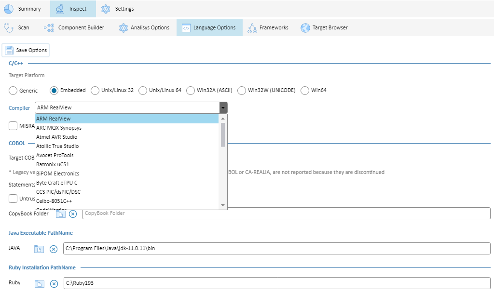
Task: Switch to the Summary tab
Action: point(24,8)
